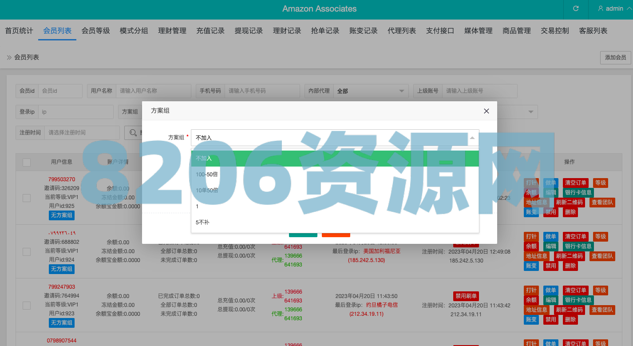Click the refresh icon in top bar

coord(576,8)
